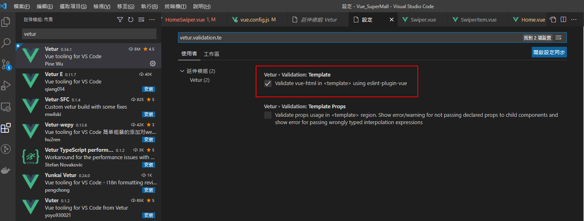The image size is (584, 221).
Task: Select the Extensions view icon
Action: 6,128
